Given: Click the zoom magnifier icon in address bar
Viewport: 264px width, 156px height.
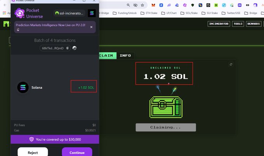Looking at the screenshot, I should pos(128,5).
